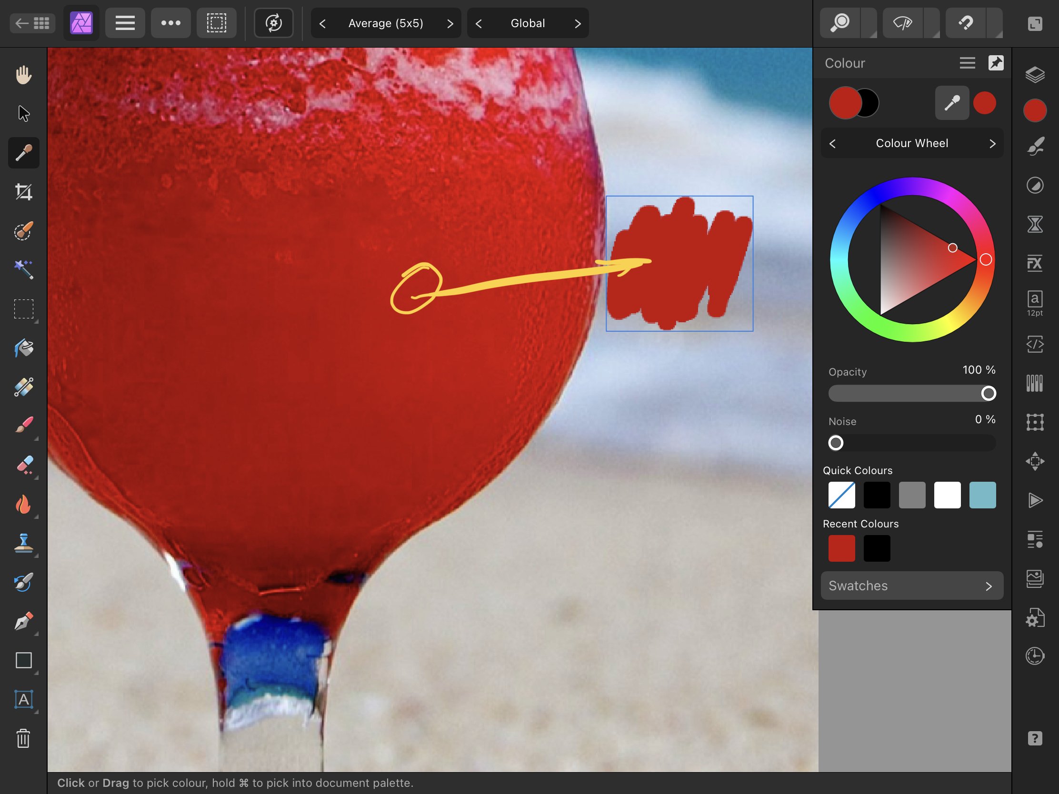Toggle the colour picker eyedropper in panel
The width and height of the screenshot is (1059, 794).
[x=952, y=103]
